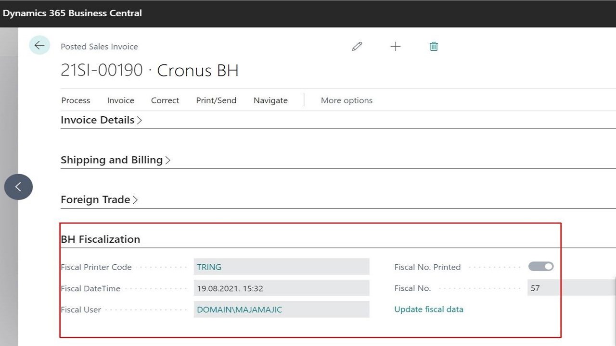616x346 pixels.
Task: Click the Fiscal No. label
Action: coord(412,288)
